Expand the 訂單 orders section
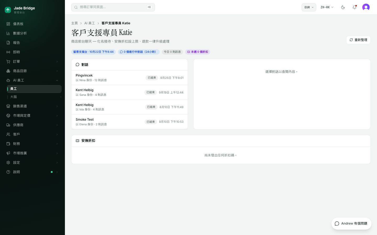This screenshot has height=235, width=377. (32, 61)
